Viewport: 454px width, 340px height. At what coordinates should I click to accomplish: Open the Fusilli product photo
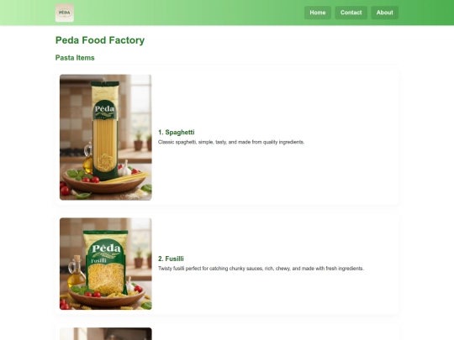[106, 264]
